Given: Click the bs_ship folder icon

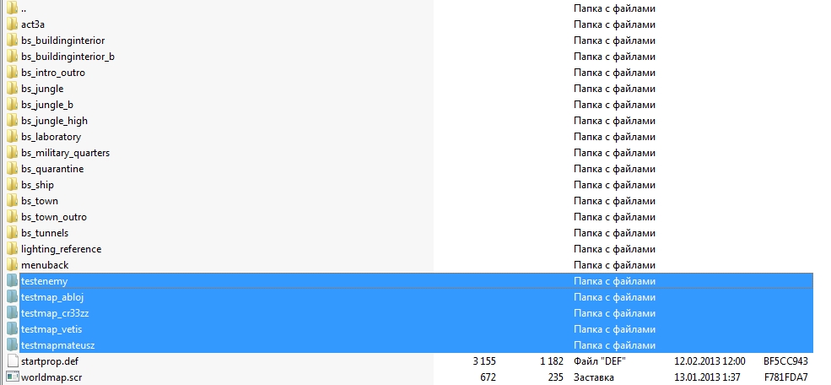Looking at the screenshot, I should pyautogui.click(x=13, y=185).
